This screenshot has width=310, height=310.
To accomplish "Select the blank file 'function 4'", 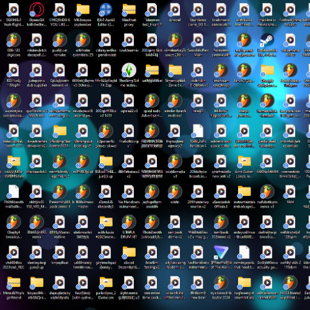I will pyautogui.click(x=198, y=131).
